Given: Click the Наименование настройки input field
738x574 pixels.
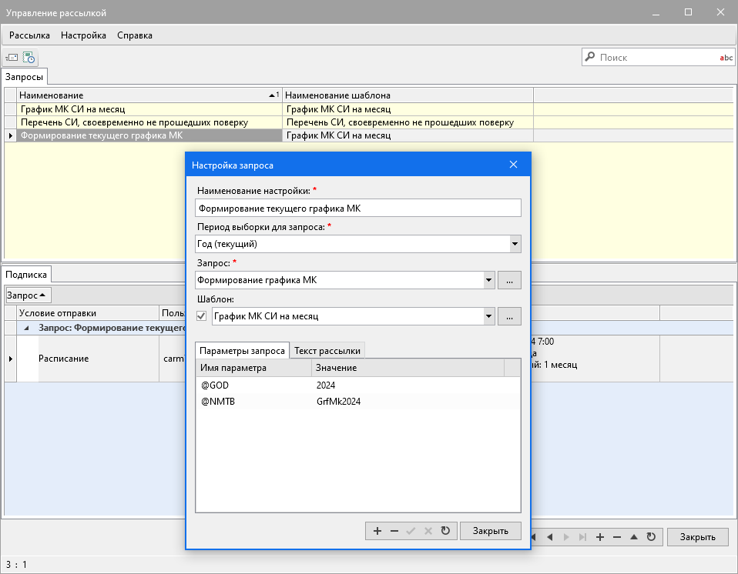Looking at the screenshot, I should coord(358,209).
